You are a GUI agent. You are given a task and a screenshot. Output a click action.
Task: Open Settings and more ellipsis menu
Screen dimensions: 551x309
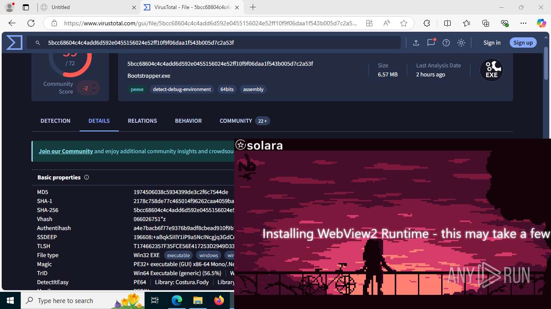tap(523, 23)
